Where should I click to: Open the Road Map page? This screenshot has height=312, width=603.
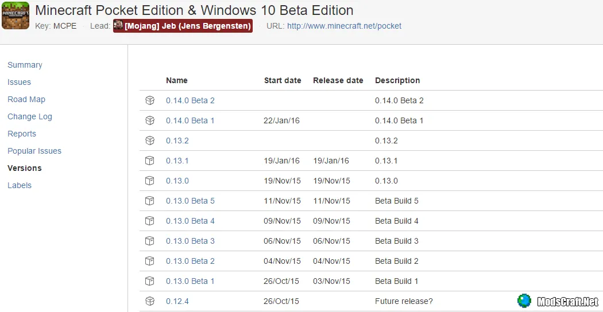click(26, 99)
